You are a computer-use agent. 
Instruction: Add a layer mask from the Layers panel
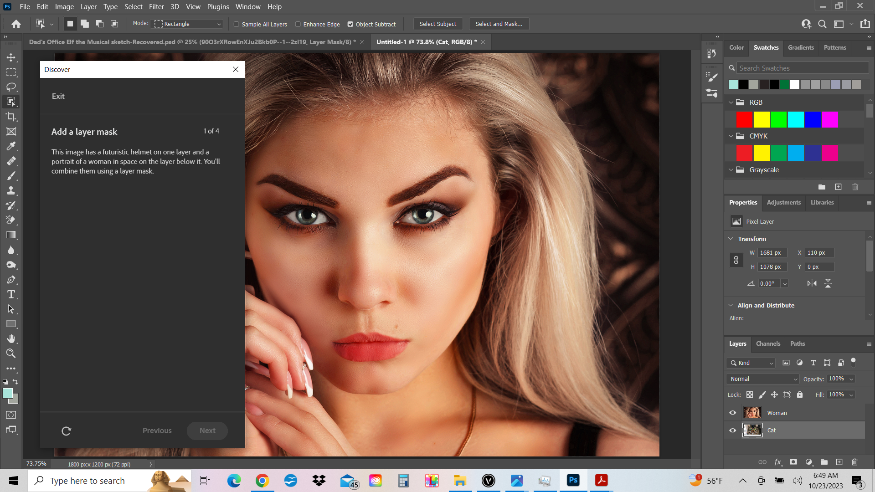tap(793, 462)
